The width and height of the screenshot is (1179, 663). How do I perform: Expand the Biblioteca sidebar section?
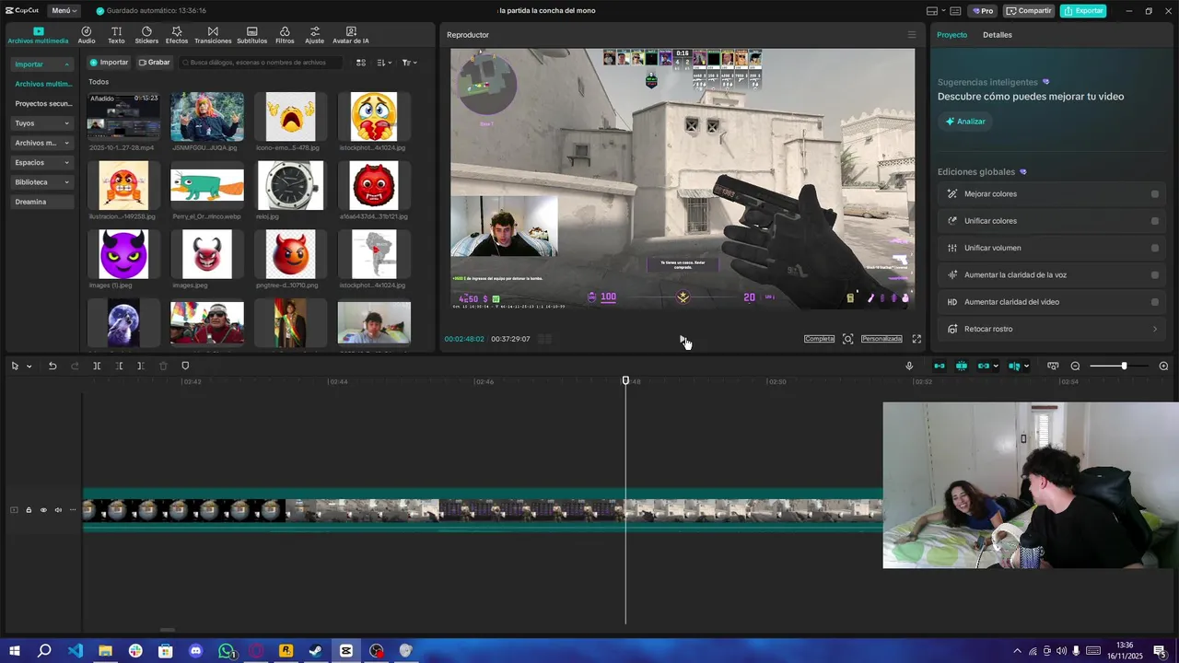pos(42,182)
